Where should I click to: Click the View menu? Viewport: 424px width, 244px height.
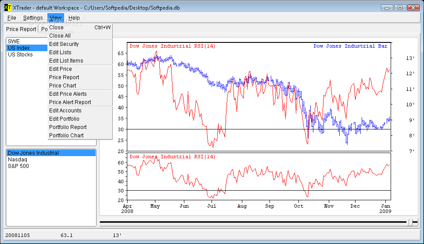coord(56,18)
